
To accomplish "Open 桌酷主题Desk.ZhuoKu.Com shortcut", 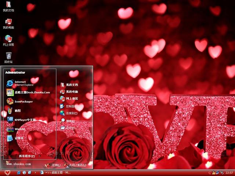I will [x=28, y=92].
